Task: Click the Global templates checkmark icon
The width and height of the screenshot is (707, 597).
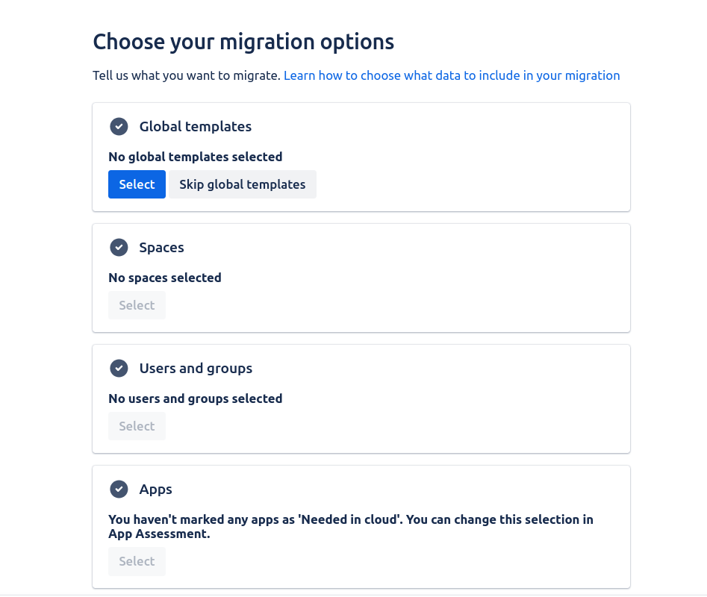Action: coord(119,127)
